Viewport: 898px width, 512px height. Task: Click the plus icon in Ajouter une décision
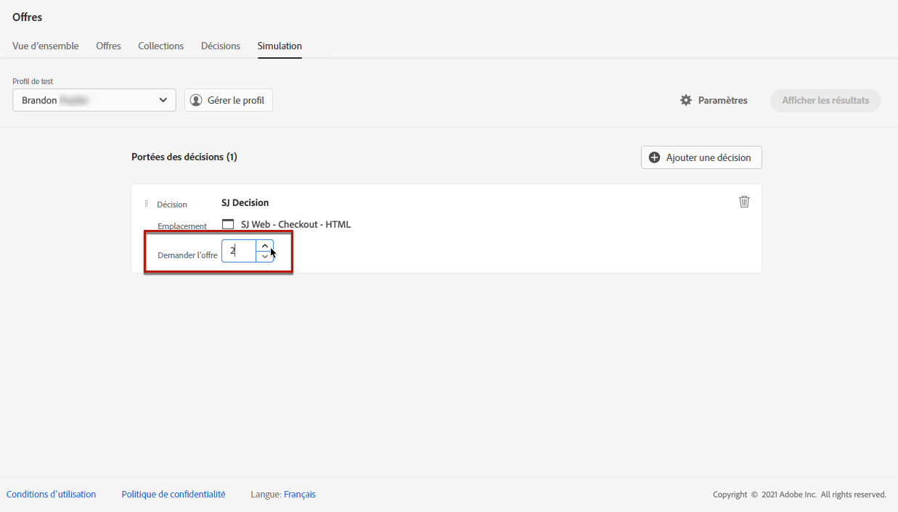(655, 157)
